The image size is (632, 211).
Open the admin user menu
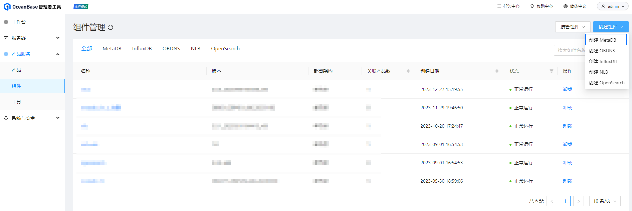click(x=613, y=6)
